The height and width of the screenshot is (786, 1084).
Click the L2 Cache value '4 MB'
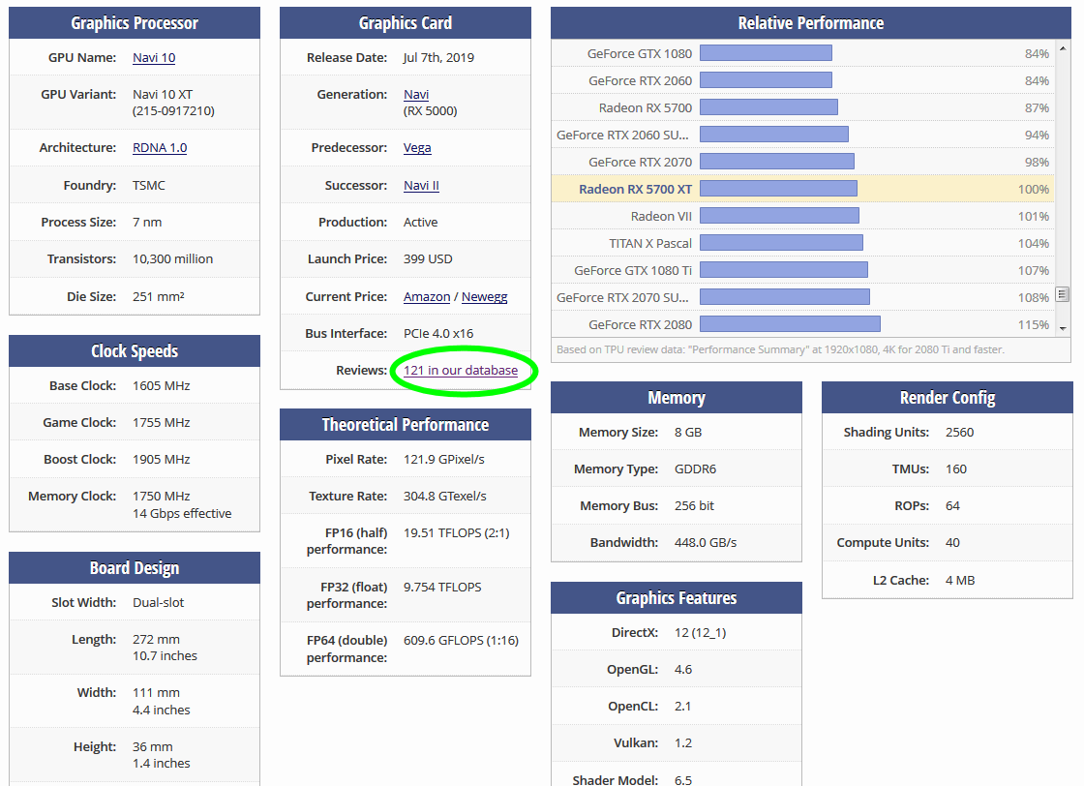pos(960,580)
